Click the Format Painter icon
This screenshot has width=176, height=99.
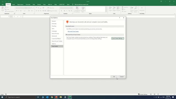[6, 11]
